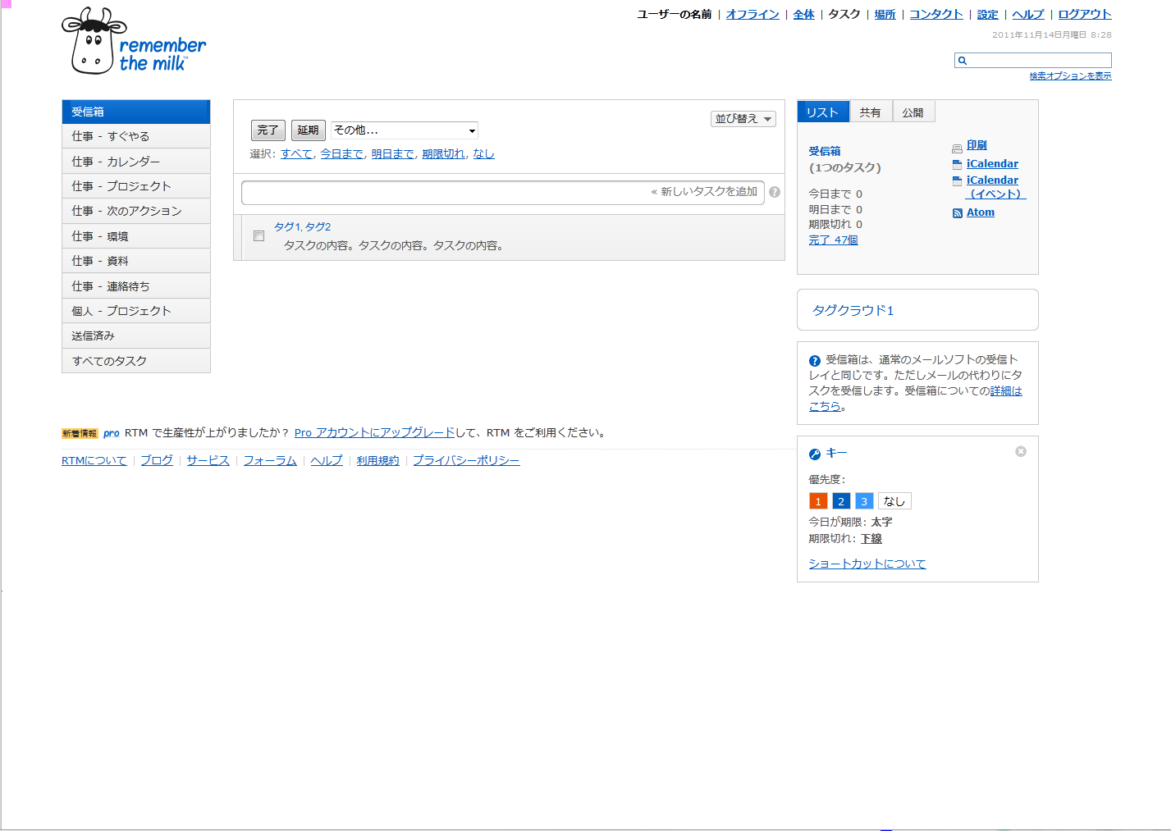Focus the 新しいタスクを追加 input field
Viewport: 1171px width, 831px height.
point(503,193)
